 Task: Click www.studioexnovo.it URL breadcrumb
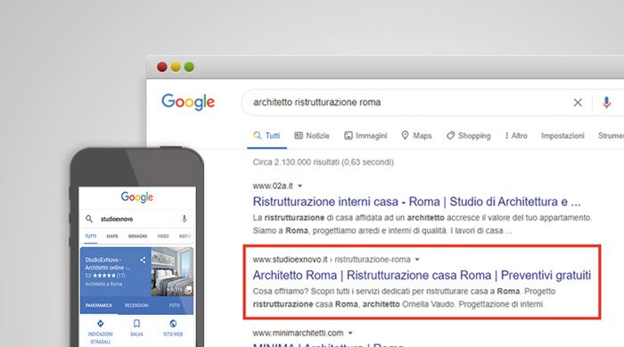[x=332, y=260]
